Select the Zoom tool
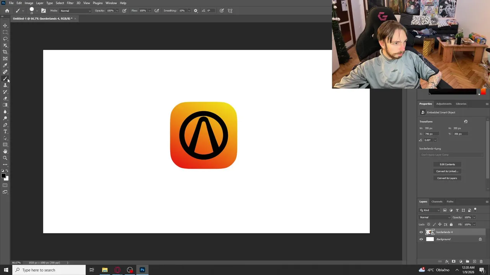Image resolution: width=490 pixels, height=275 pixels. point(5,158)
